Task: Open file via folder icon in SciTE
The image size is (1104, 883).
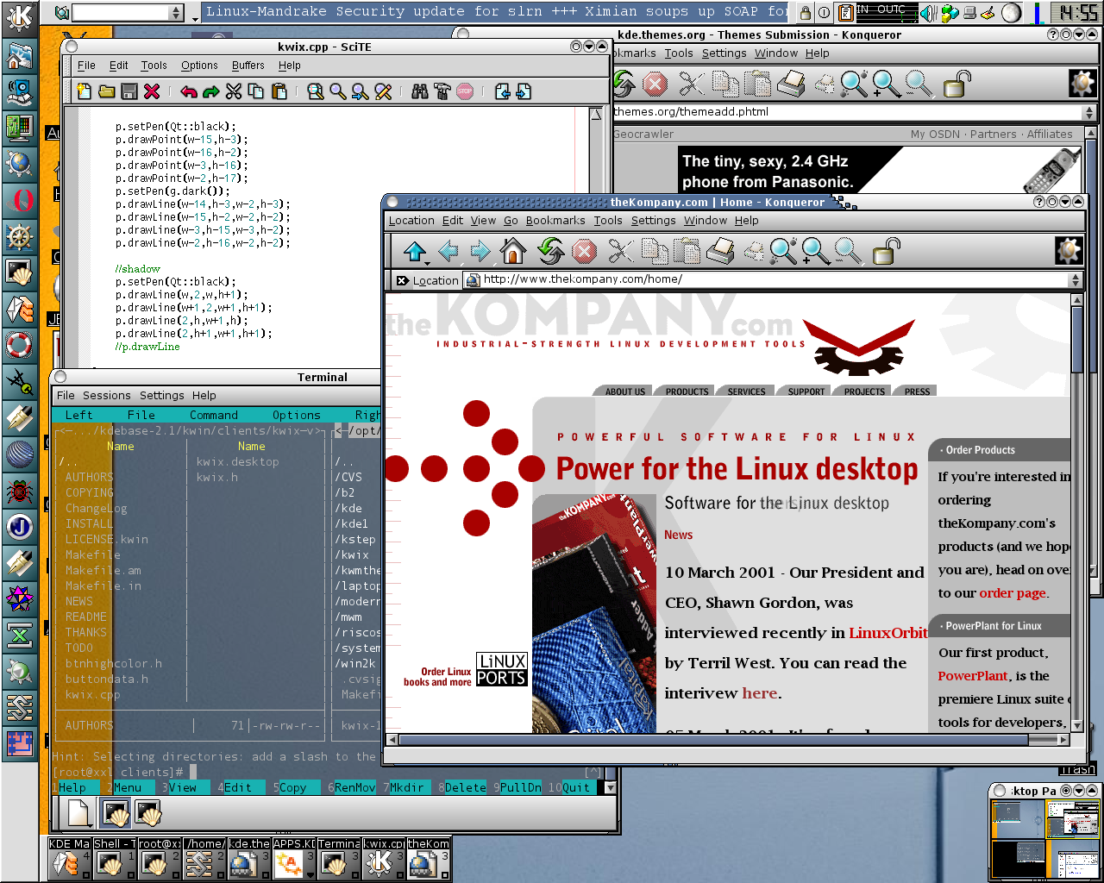Action: [107, 91]
